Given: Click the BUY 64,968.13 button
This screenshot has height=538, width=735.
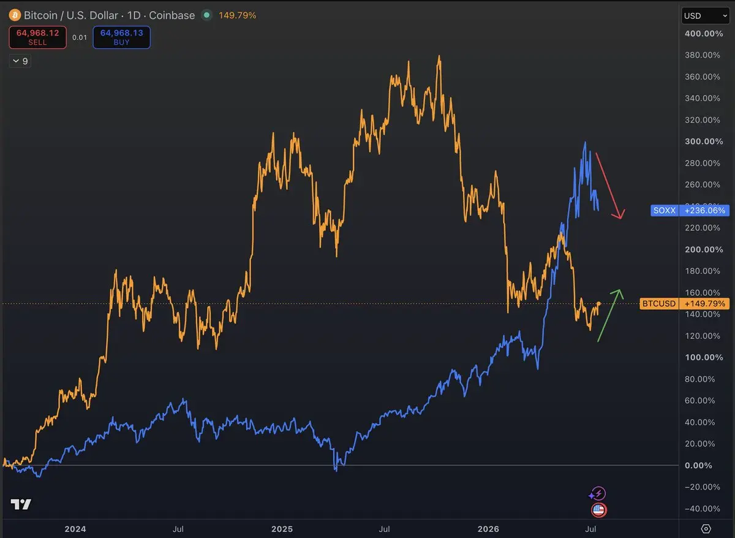Looking at the screenshot, I should [121, 37].
